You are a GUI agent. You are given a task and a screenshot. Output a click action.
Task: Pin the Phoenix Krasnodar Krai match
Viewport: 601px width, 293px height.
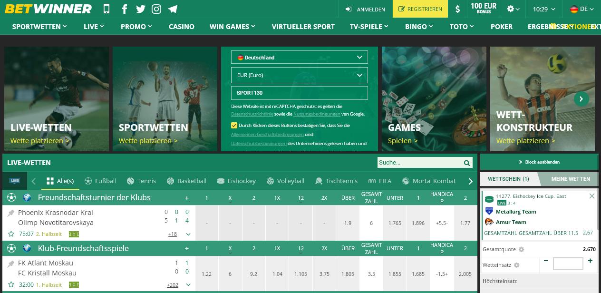(11, 213)
